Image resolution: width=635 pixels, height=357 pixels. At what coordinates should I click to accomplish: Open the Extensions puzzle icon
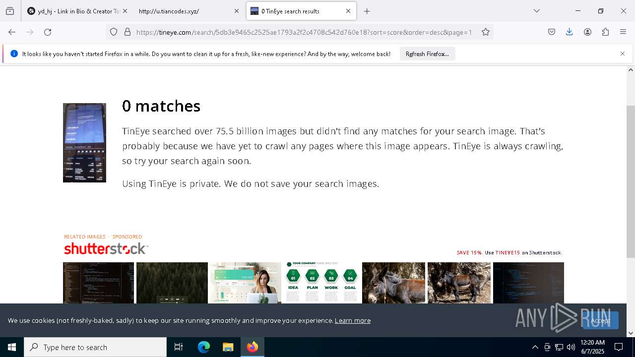(x=605, y=32)
